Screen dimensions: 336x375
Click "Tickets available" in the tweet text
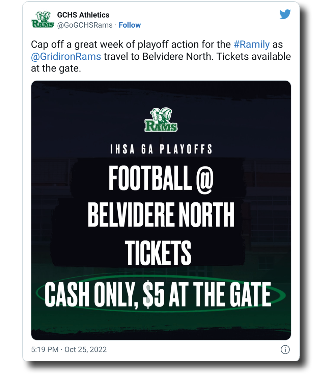[253, 56]
